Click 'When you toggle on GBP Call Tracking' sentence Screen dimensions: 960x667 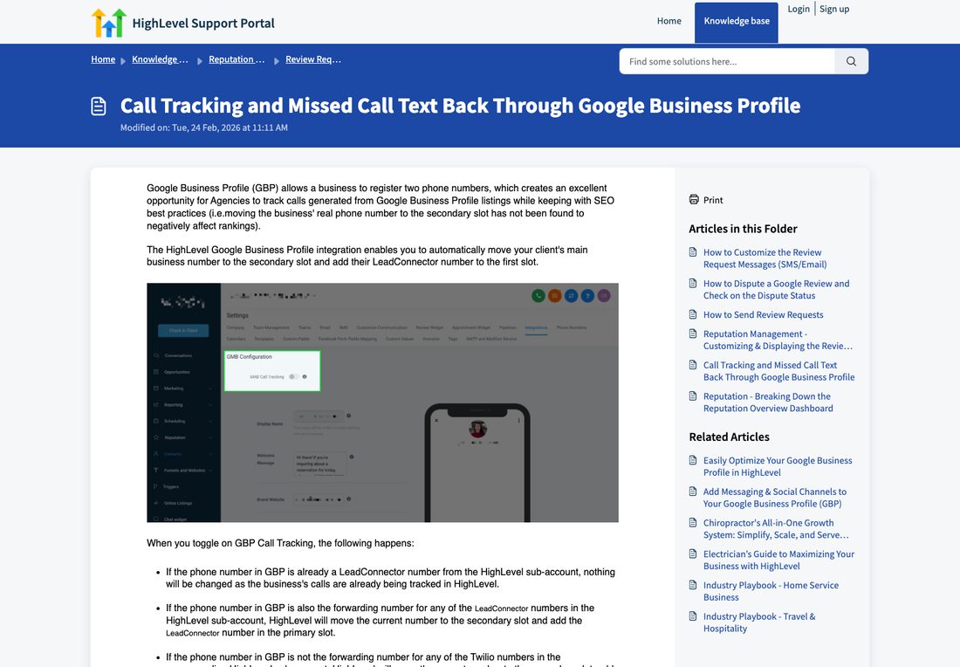280,543
